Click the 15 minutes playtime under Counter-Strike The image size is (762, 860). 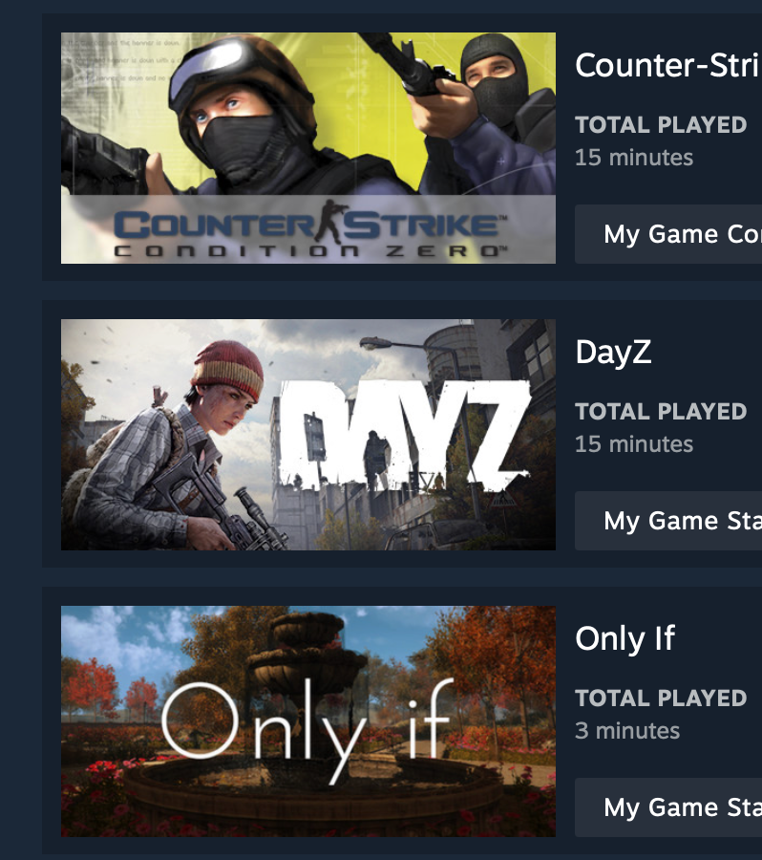(x=634, y=158)
